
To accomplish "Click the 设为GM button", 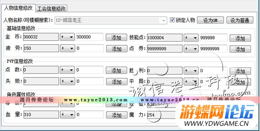I will click(x=210, y=20).
